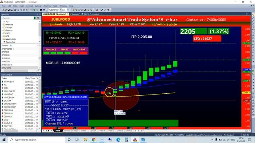This screenshot has height=143, width=255.
Task: Expand the Groups folder
Action: [2, 27]
